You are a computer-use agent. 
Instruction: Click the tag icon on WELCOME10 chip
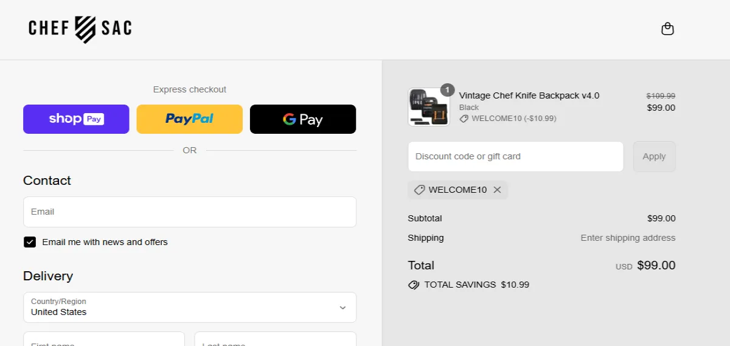419,190
